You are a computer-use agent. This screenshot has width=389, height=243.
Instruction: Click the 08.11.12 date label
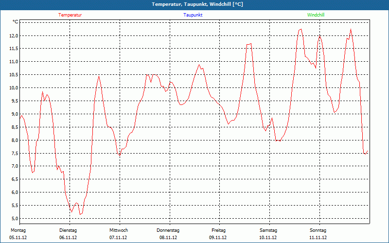[168, 238]
